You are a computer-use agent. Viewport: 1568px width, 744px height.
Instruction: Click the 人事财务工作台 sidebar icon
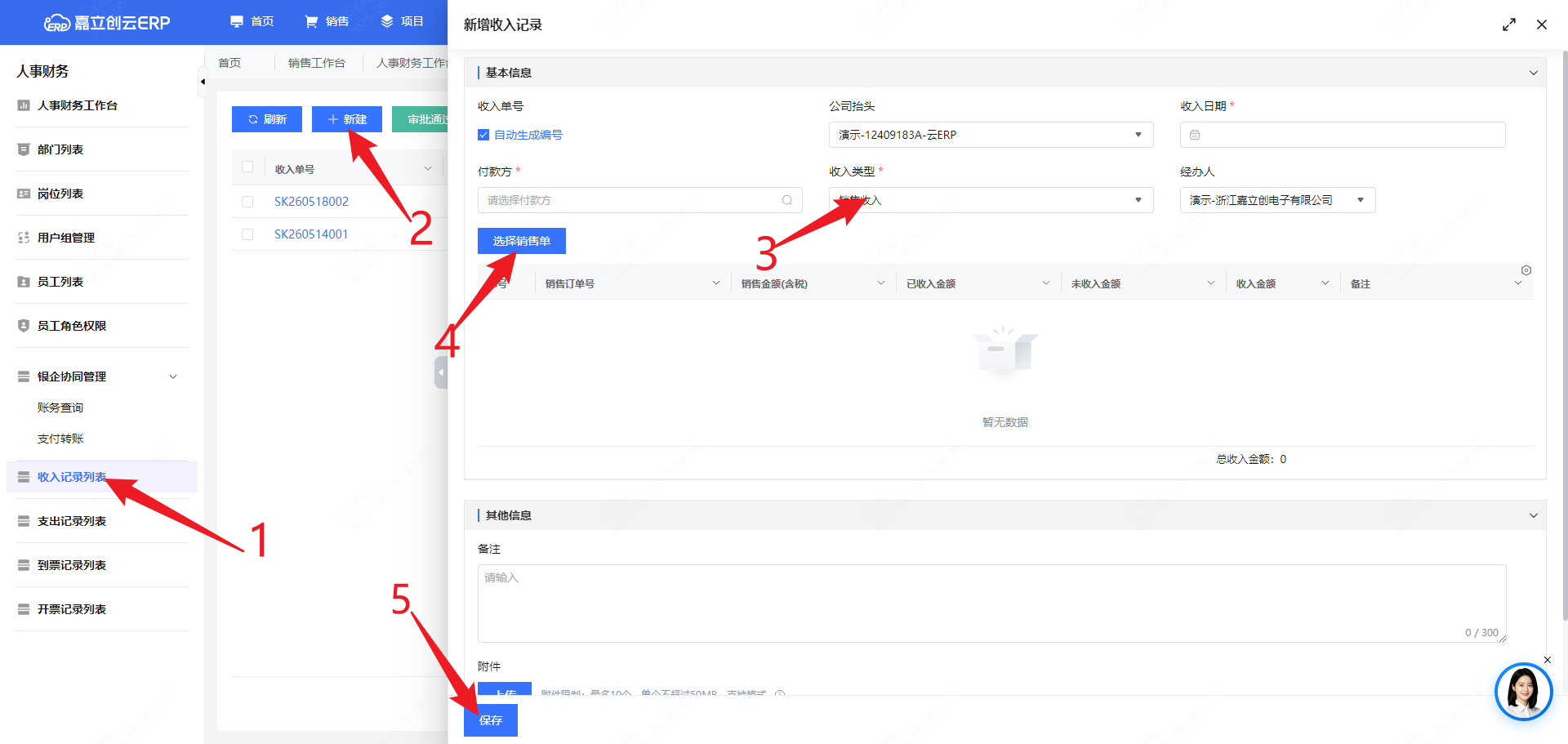point(24,105)
